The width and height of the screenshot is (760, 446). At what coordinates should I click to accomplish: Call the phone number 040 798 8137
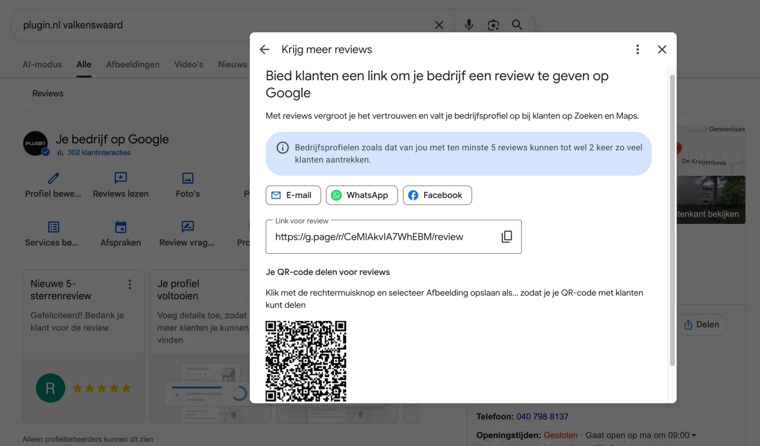click(x=542, y=417)
